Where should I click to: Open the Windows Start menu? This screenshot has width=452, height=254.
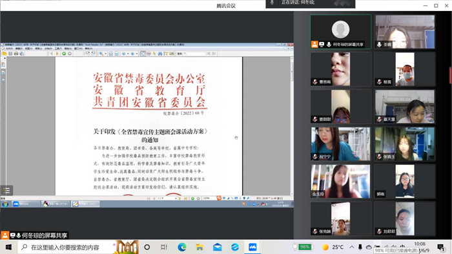click(8, 247)
